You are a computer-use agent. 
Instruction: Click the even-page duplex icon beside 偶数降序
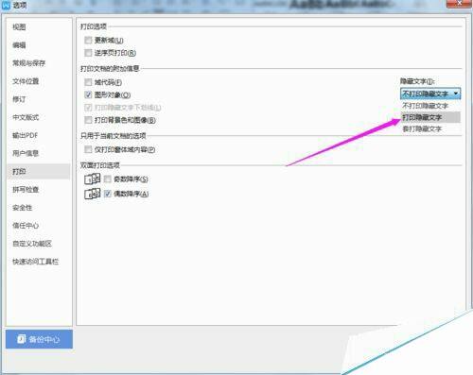pyautogui.click(x=93, y=194)
